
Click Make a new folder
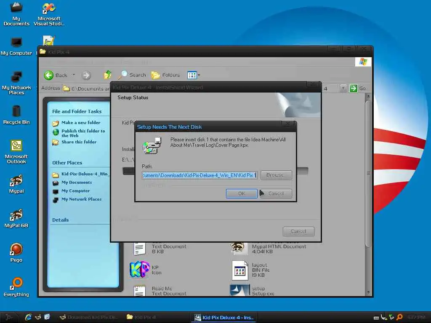81,122
